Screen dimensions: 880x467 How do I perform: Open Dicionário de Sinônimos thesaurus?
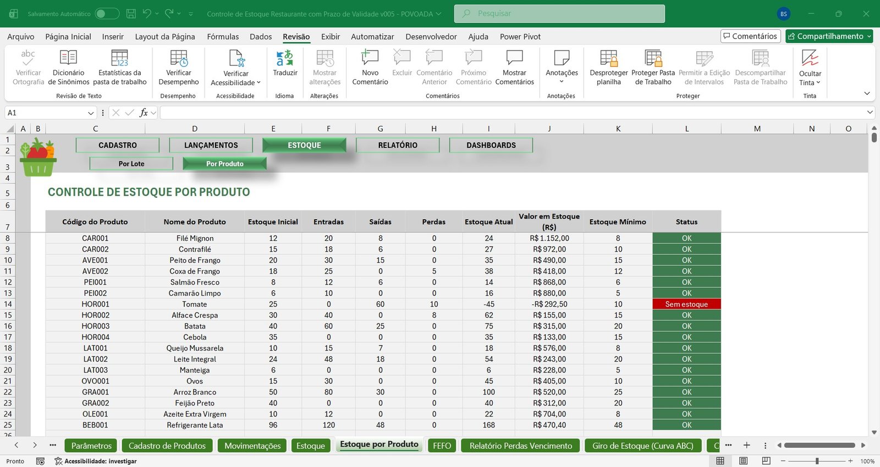point(68,58)
